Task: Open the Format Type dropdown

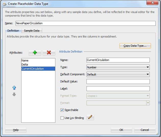Action: (118, 96)
